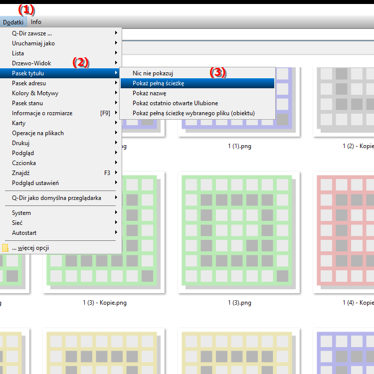This screenshot has height=374, width=374.
Task: Choose 'Pokaż ostatnio otwarte Ulubione' option
Action: point(197,103)
